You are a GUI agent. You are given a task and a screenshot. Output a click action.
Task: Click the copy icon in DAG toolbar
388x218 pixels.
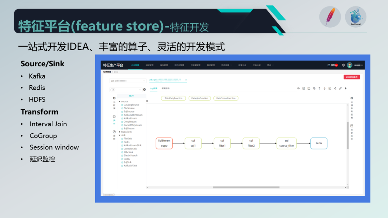point(314,89)
